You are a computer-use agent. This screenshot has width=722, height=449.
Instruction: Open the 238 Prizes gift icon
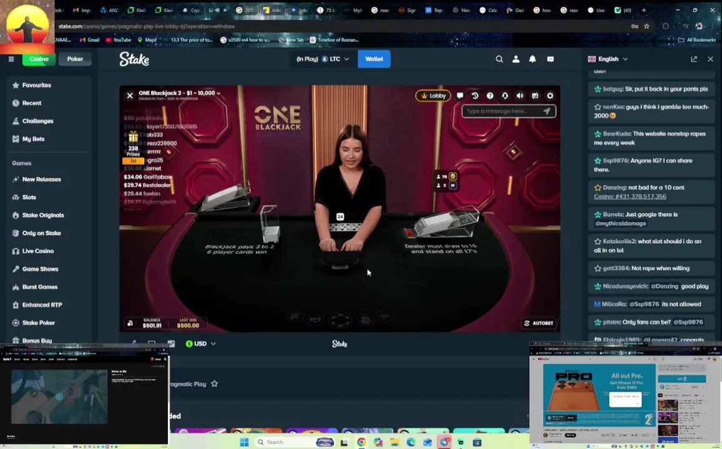(133, 137)
